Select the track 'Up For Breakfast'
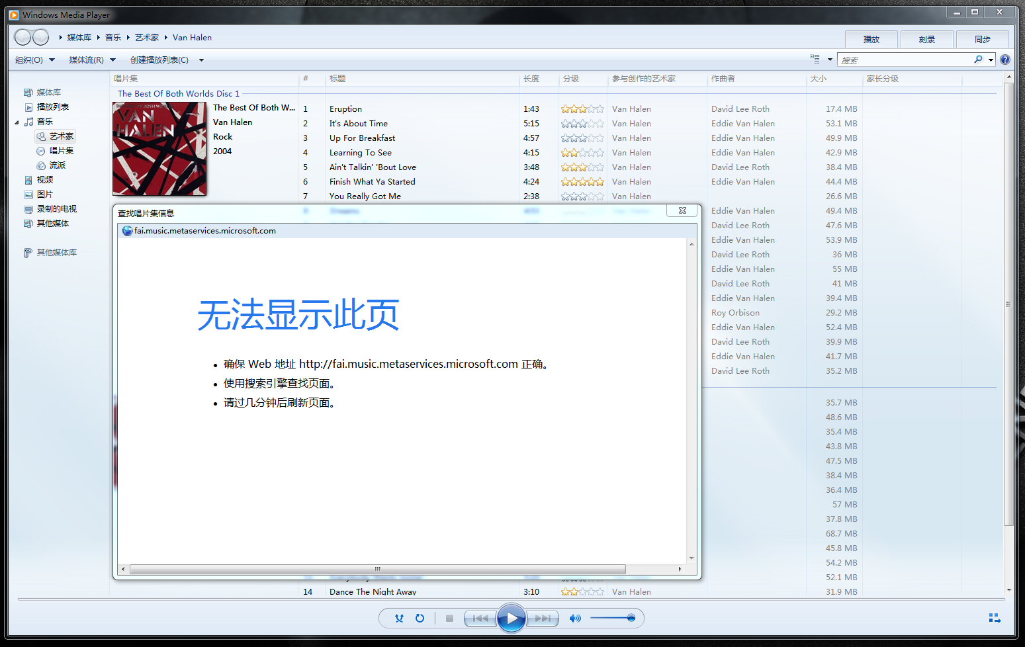 pyautogui.click(x=362, y=138)
